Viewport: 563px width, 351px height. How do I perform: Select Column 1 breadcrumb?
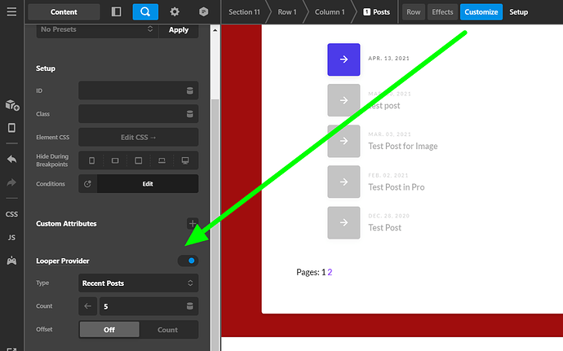(x=330, y=12)
